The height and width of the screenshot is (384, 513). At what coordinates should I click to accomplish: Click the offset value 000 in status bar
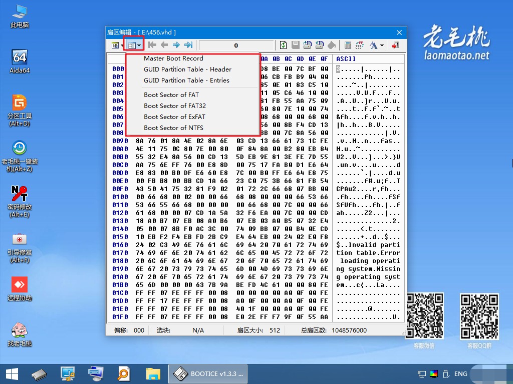[x=139, y=330]
